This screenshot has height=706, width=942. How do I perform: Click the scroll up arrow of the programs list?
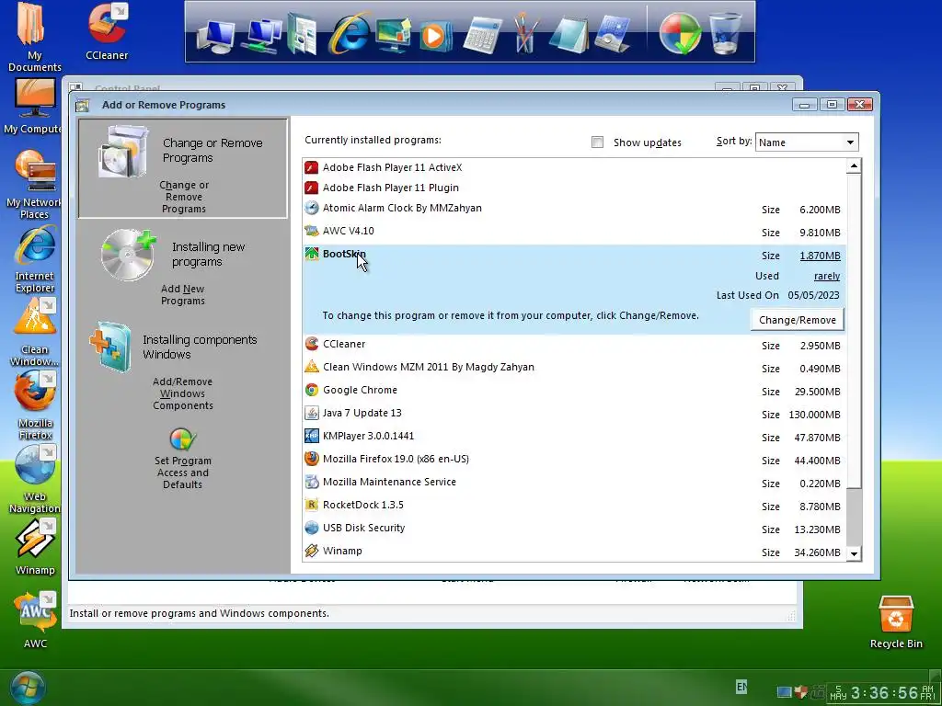coord(854,166)
